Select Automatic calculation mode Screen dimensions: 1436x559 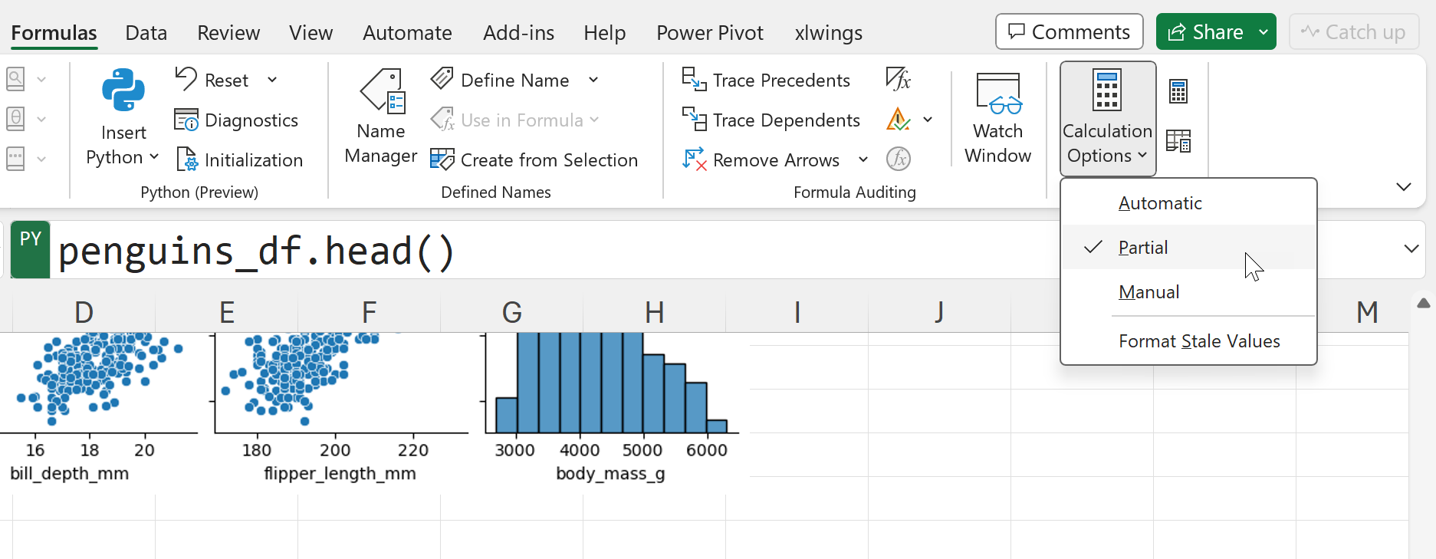coord(1159,203)
